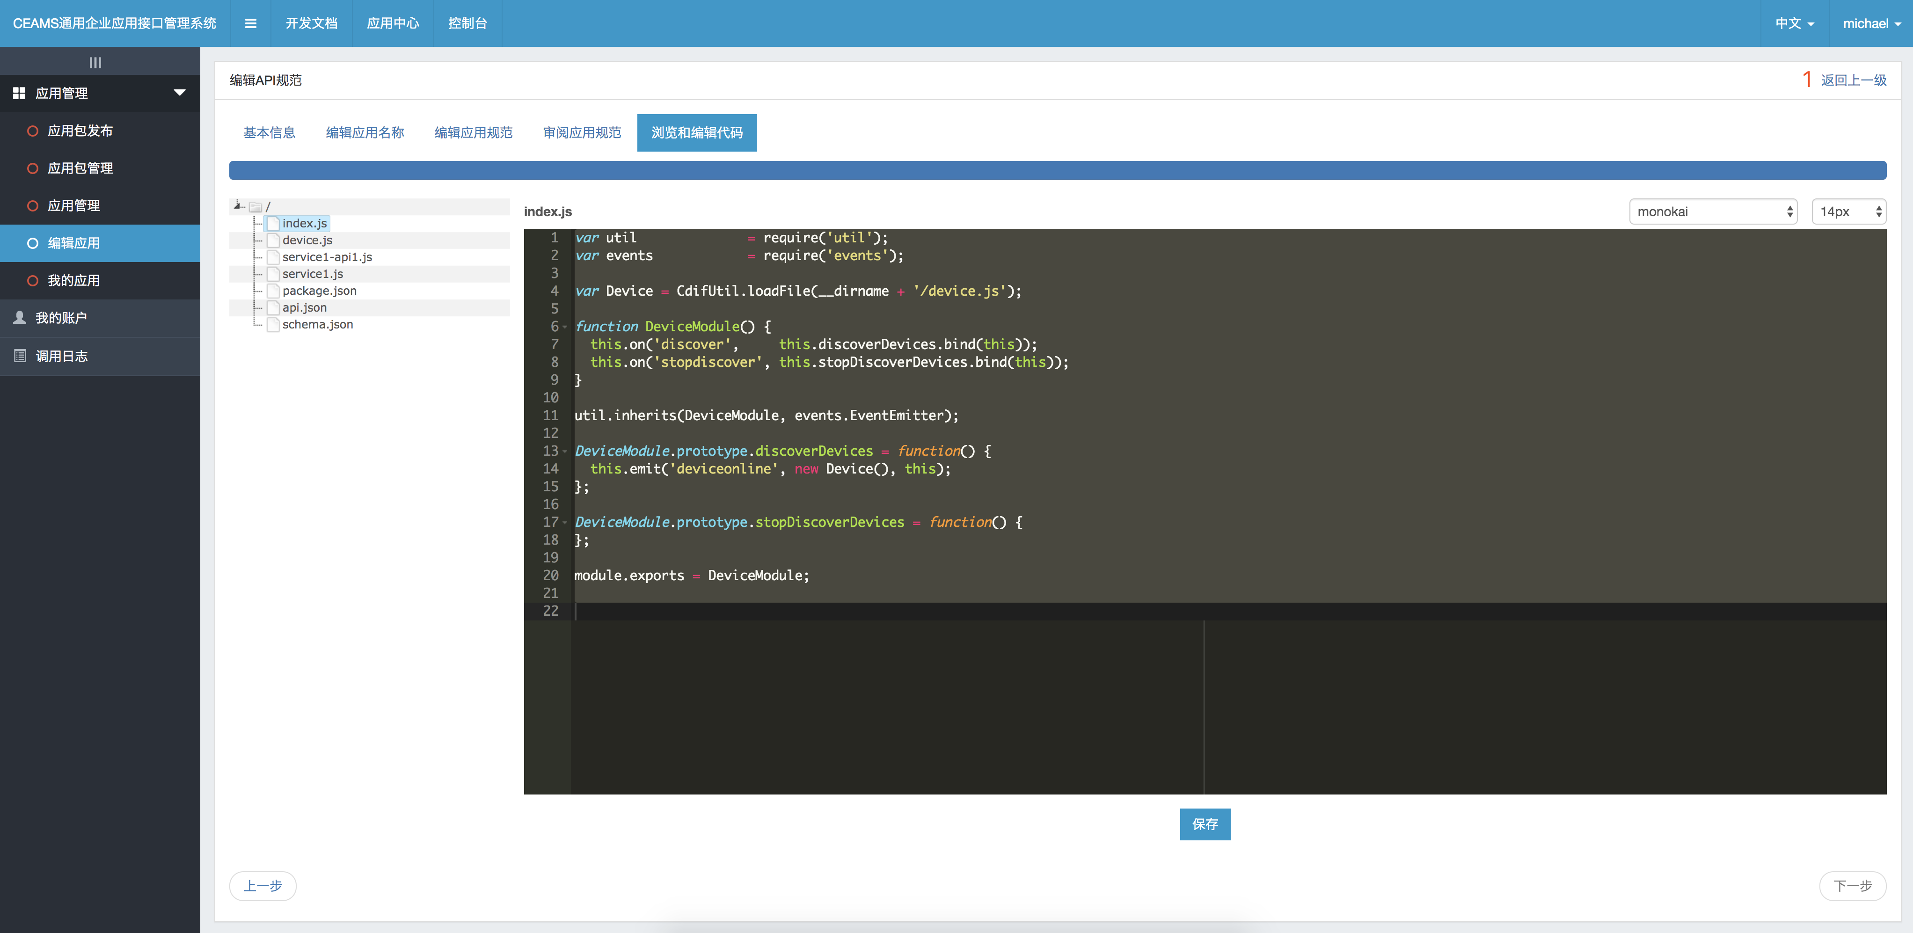Click the file icon next to schema.json
Image resolution: width=1913 pixels, height=933 pixels.
click(x=272, y=325)
